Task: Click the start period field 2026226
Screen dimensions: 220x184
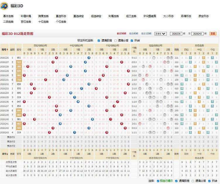Action: point(176,34)
